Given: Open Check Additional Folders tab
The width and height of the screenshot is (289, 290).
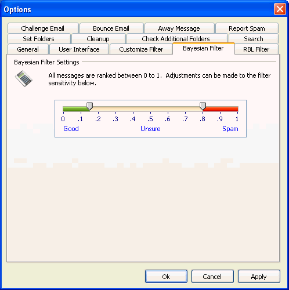Looking at the screenshot, I should click(176, 39).
